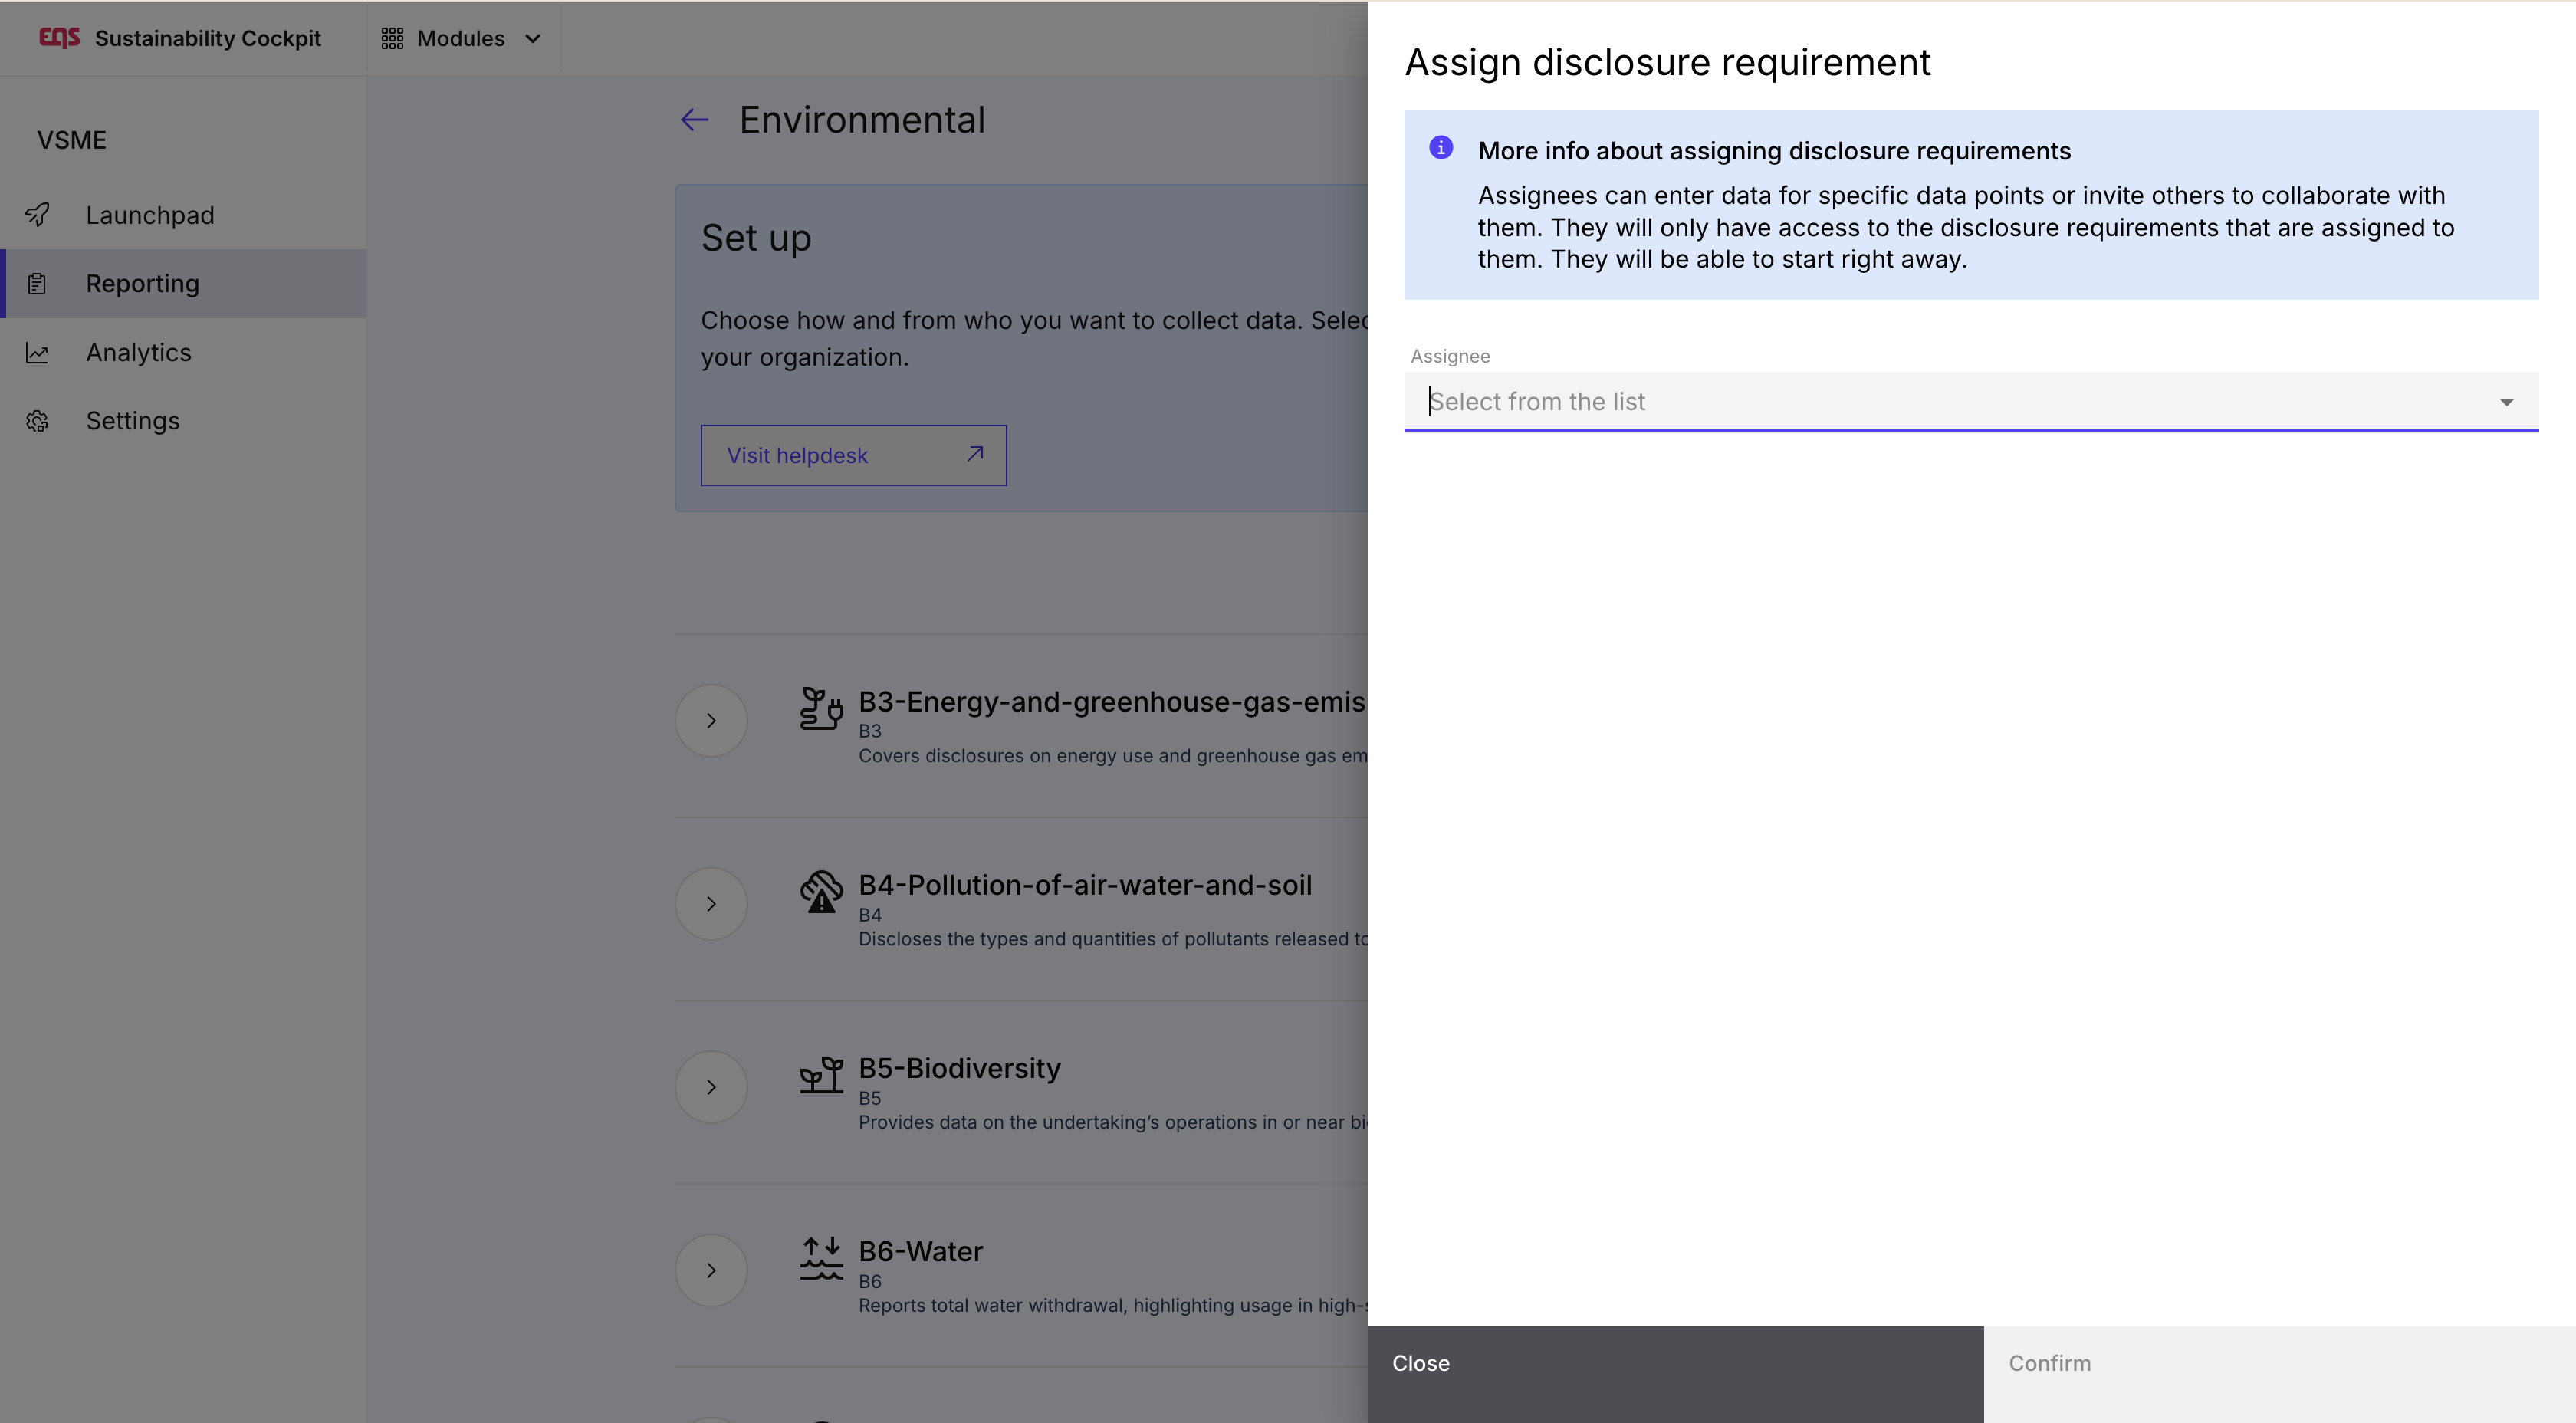This screenshot has height=1423, width=2576.
Task: Open the Launchpad menu item
Action: [150, 215]
